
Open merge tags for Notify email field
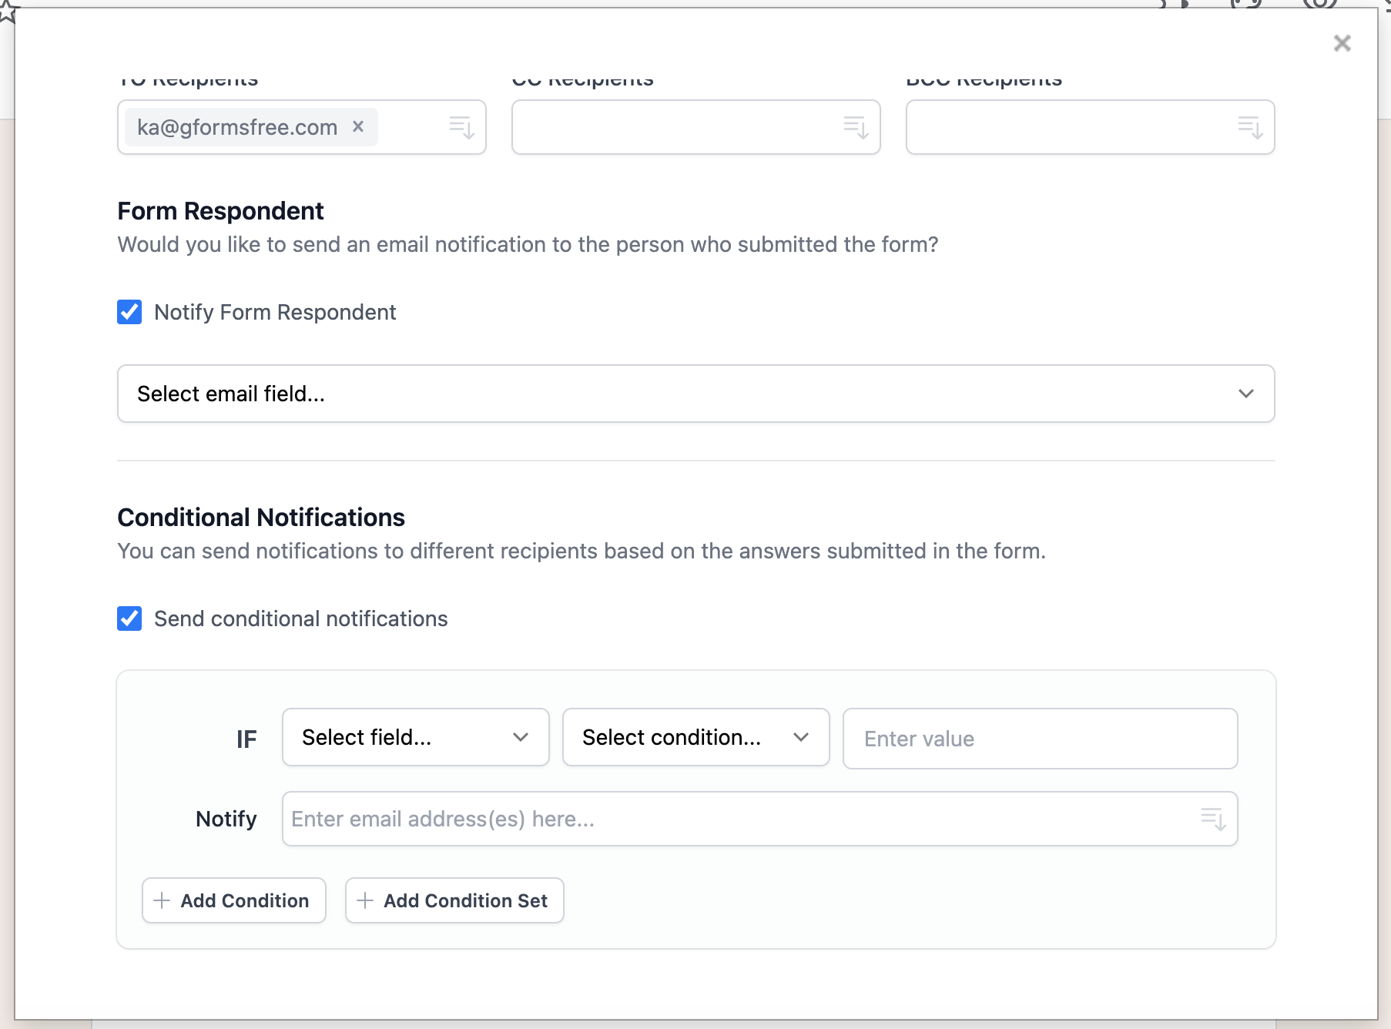(1214, 819)
